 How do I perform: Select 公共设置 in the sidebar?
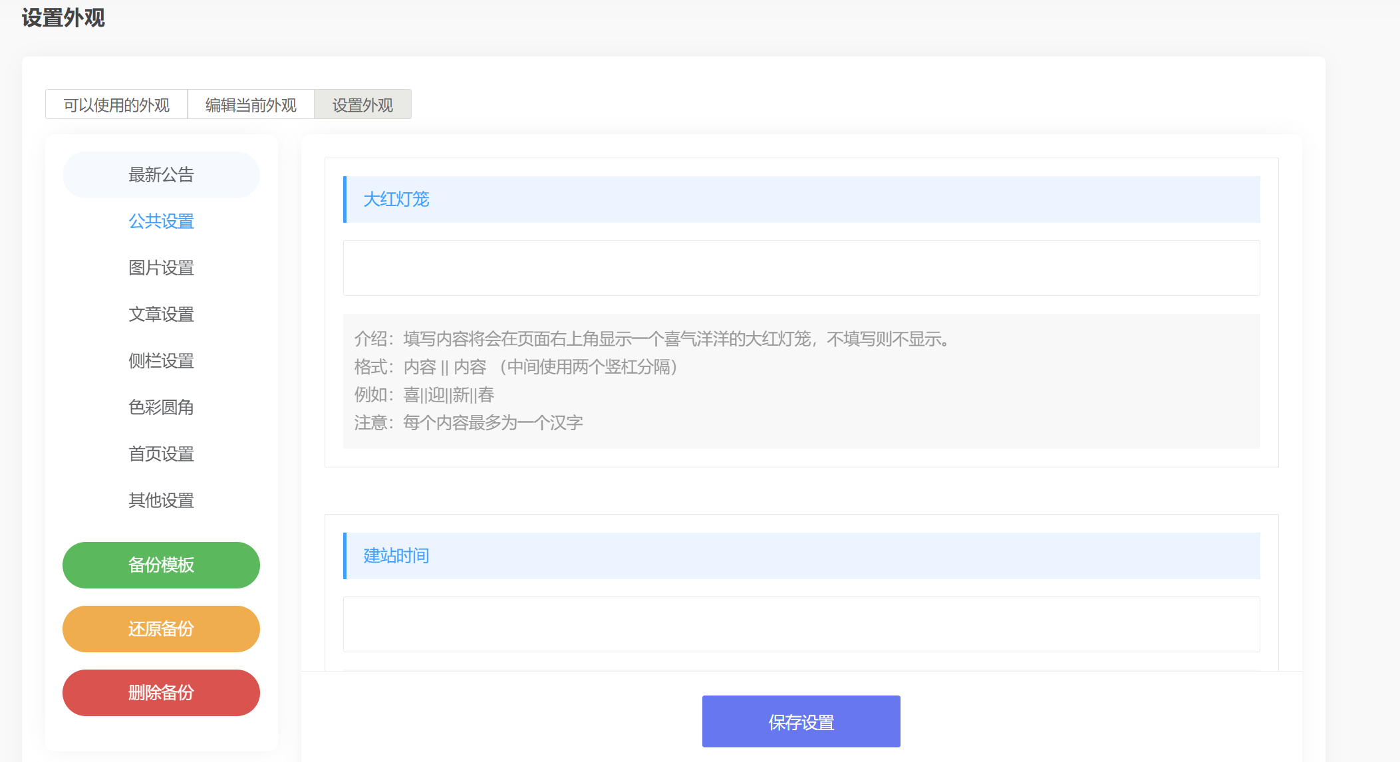click(161, 221)
